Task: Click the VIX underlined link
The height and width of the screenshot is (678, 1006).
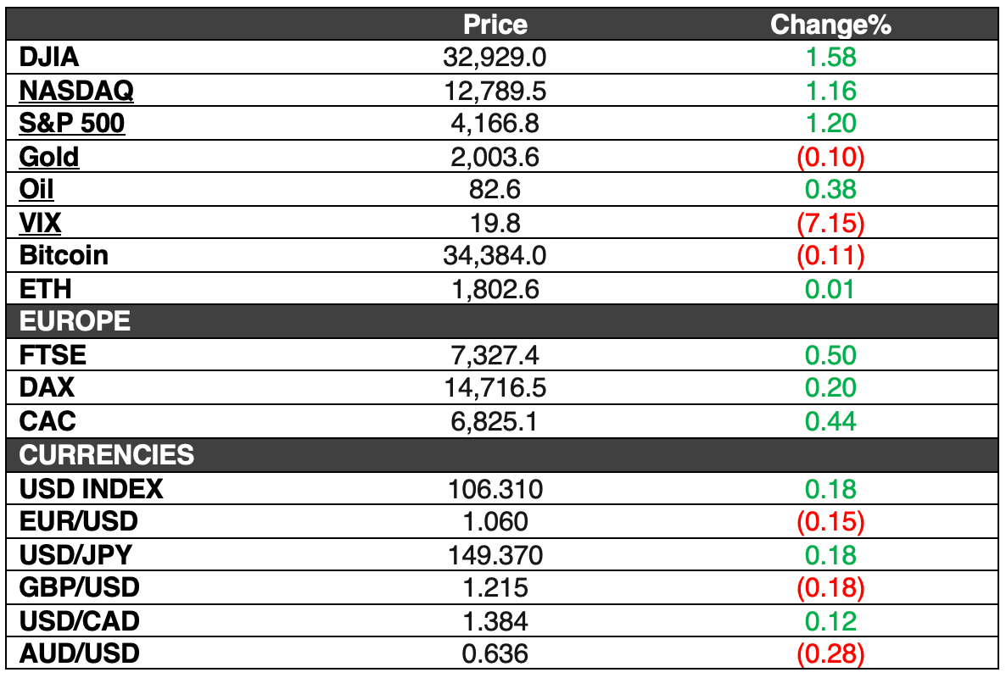Action: (40, 223)
